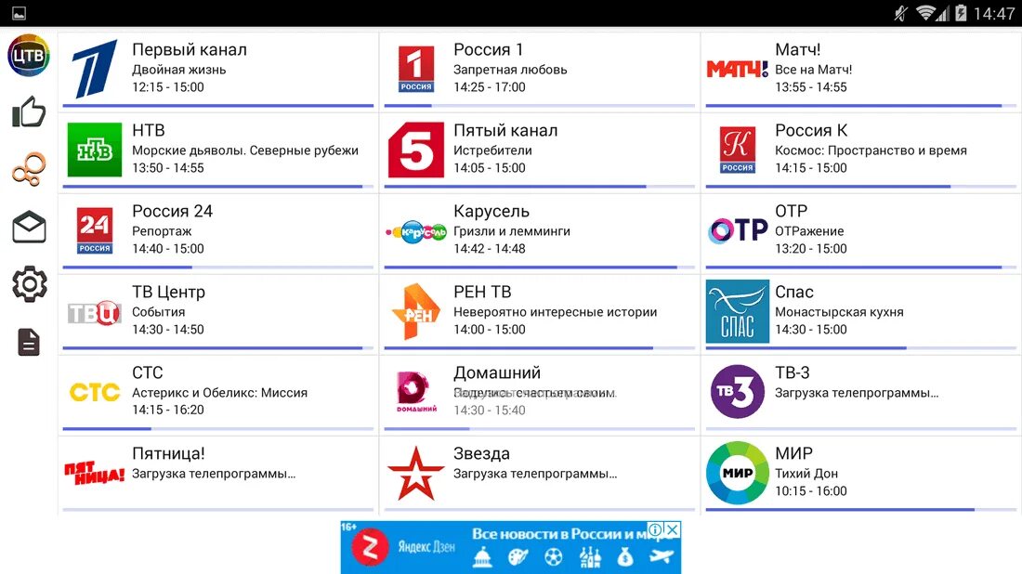The width and height of the screenshot is (1022, 574).
Task: Tap the muted sound status icon
Action: 901,13
